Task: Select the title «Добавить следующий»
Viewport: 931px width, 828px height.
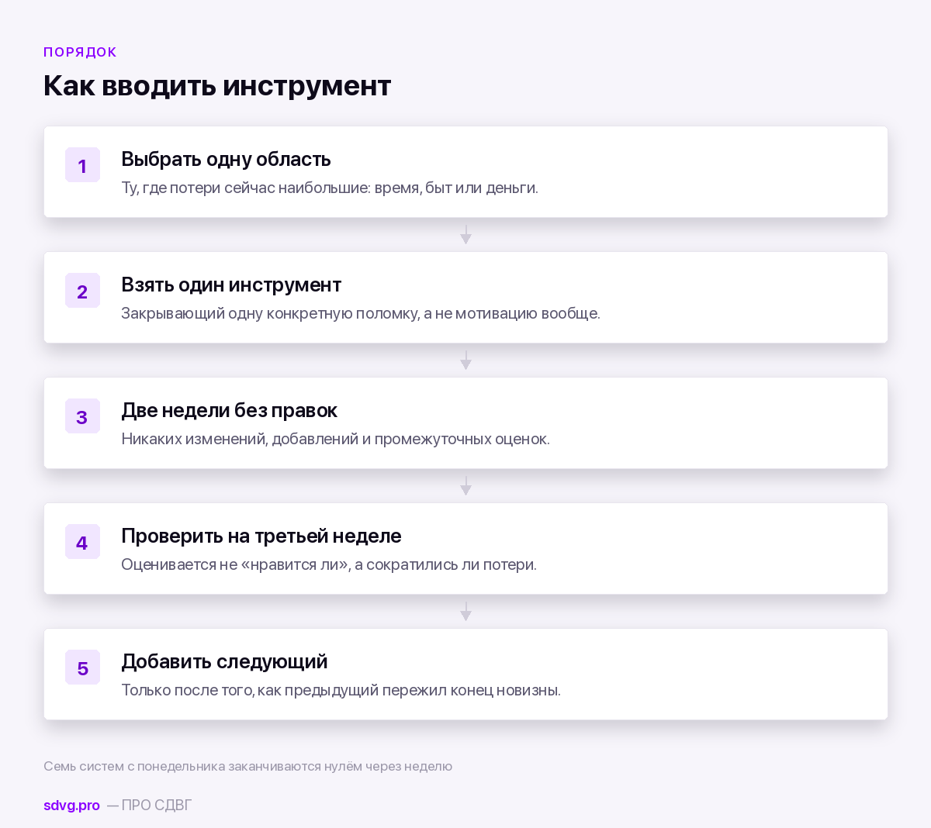Action: 224,661
